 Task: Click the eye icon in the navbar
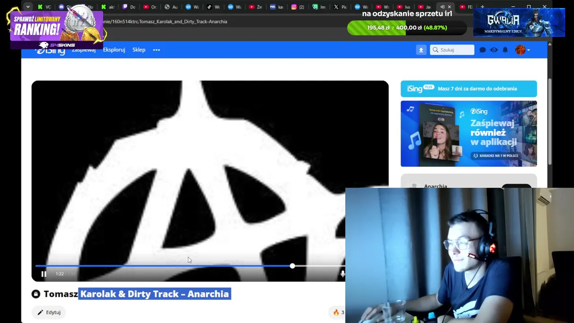tap(494, 50)
